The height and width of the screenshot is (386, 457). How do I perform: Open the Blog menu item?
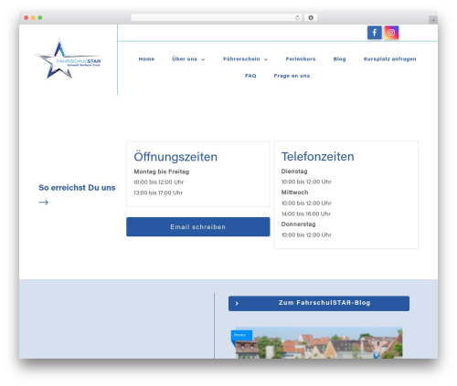pyautogui.click(x=339, y=59)
